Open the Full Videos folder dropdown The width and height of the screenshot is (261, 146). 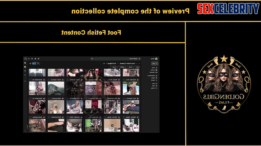pos(111,63)
